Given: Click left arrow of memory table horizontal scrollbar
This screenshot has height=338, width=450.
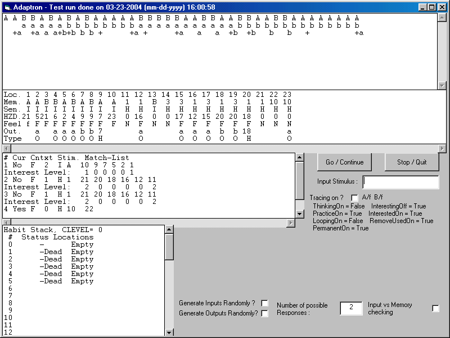Looking at the screenshot, I should [7, 149].
